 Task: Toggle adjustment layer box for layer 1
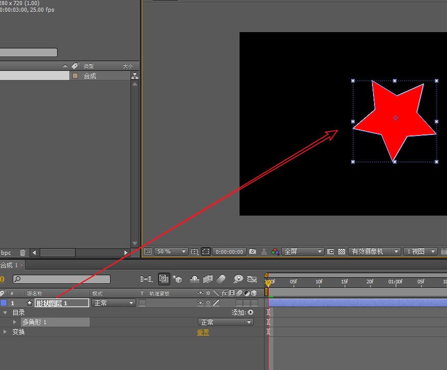(x=247, y=303)
